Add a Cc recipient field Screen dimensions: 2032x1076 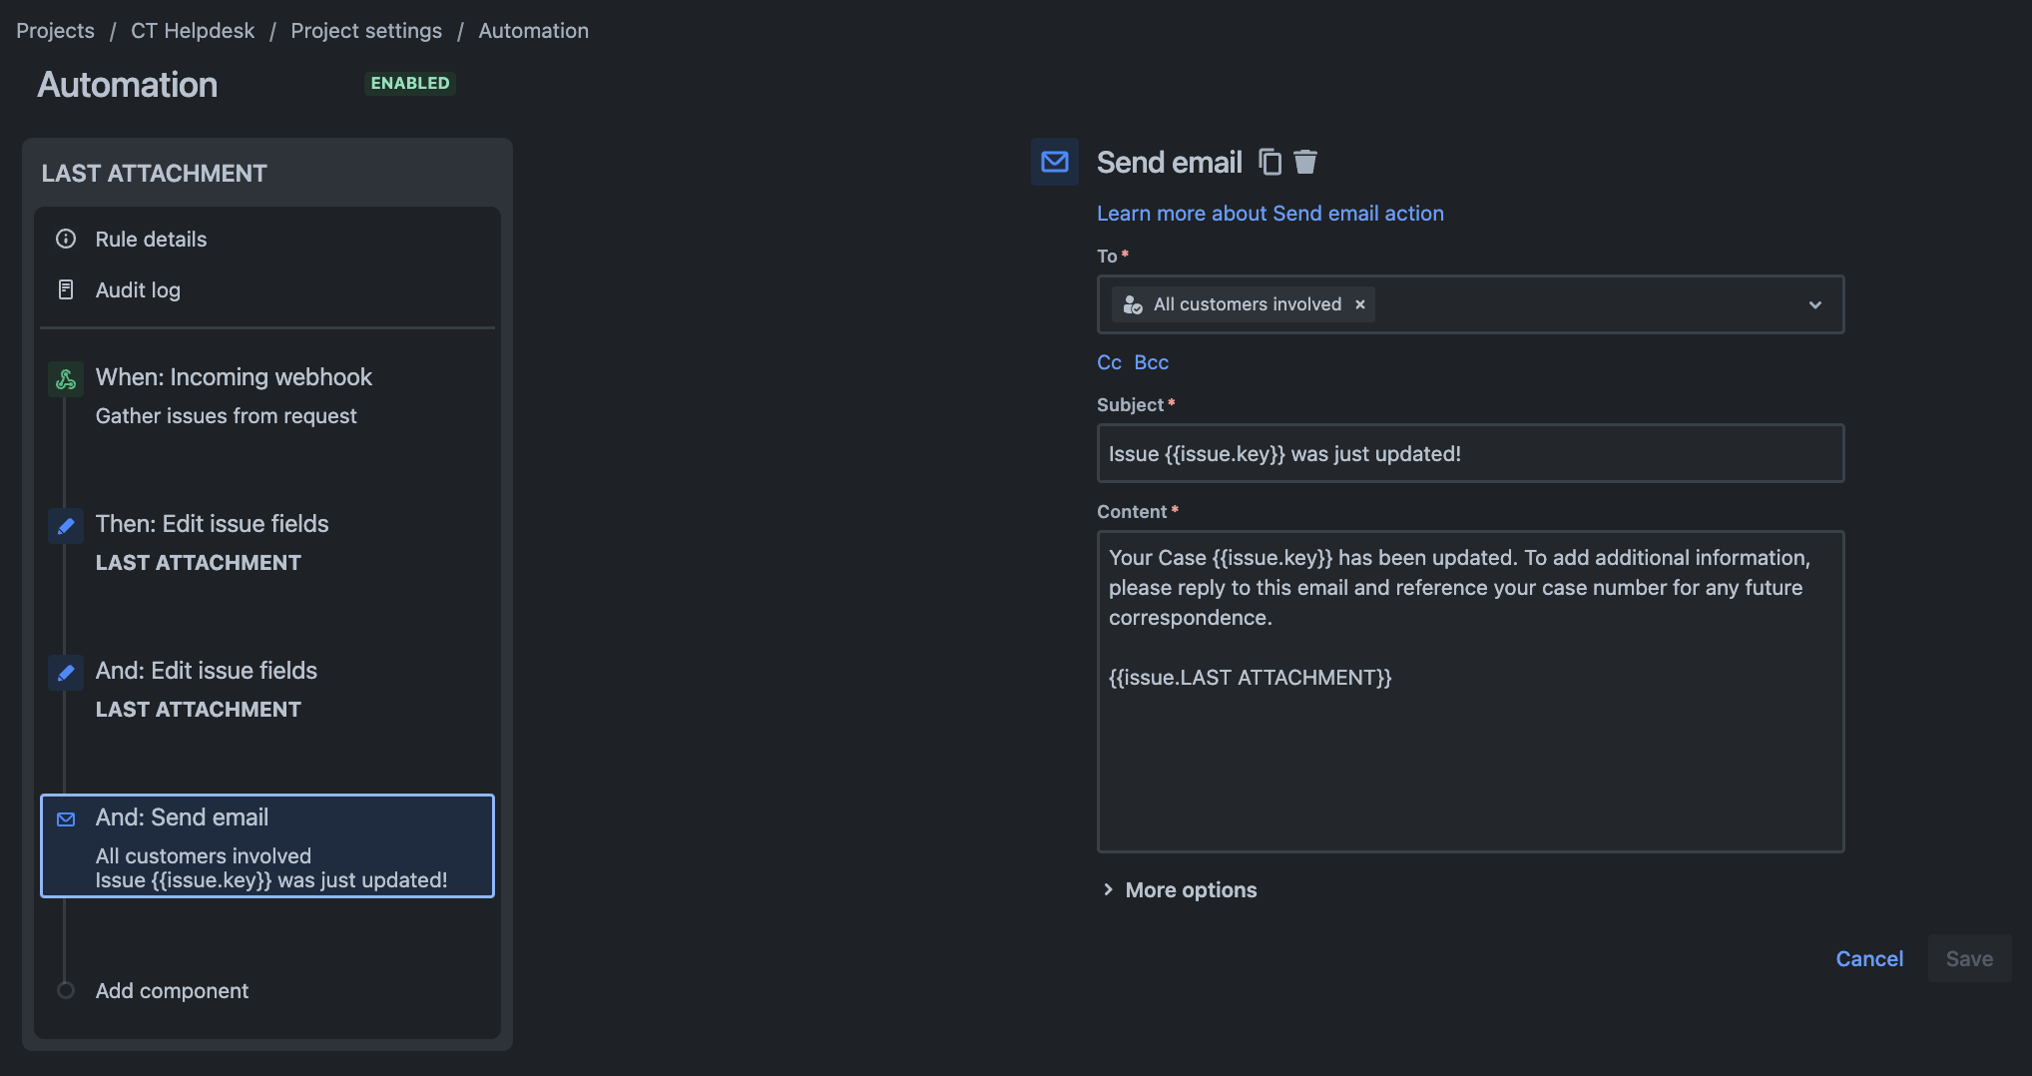click(1109, 362)
